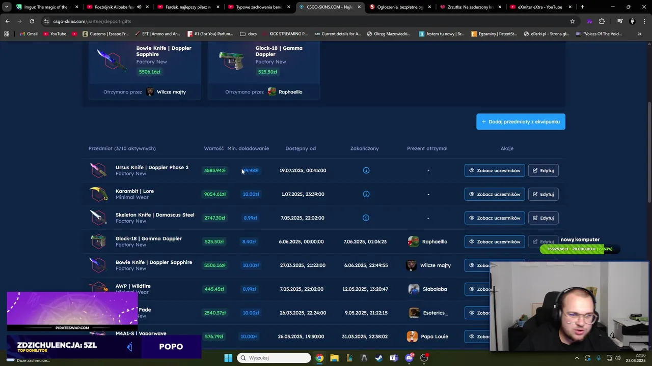
Task: Open Chrome three-dot menu
Action: tap(644, 21)
